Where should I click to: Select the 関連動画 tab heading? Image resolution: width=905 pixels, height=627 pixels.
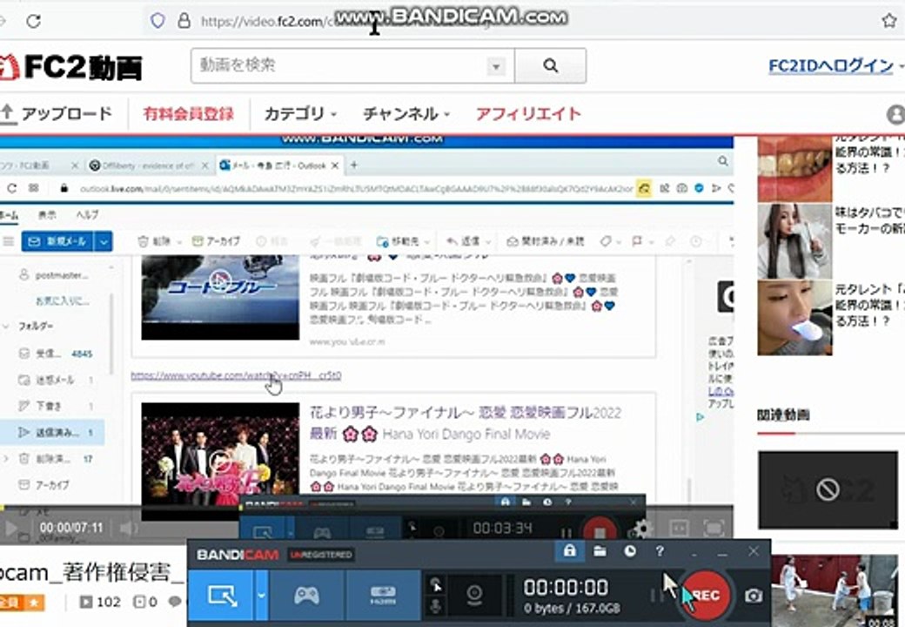point(783,415)
